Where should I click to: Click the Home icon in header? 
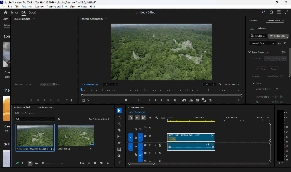[5, 12]
